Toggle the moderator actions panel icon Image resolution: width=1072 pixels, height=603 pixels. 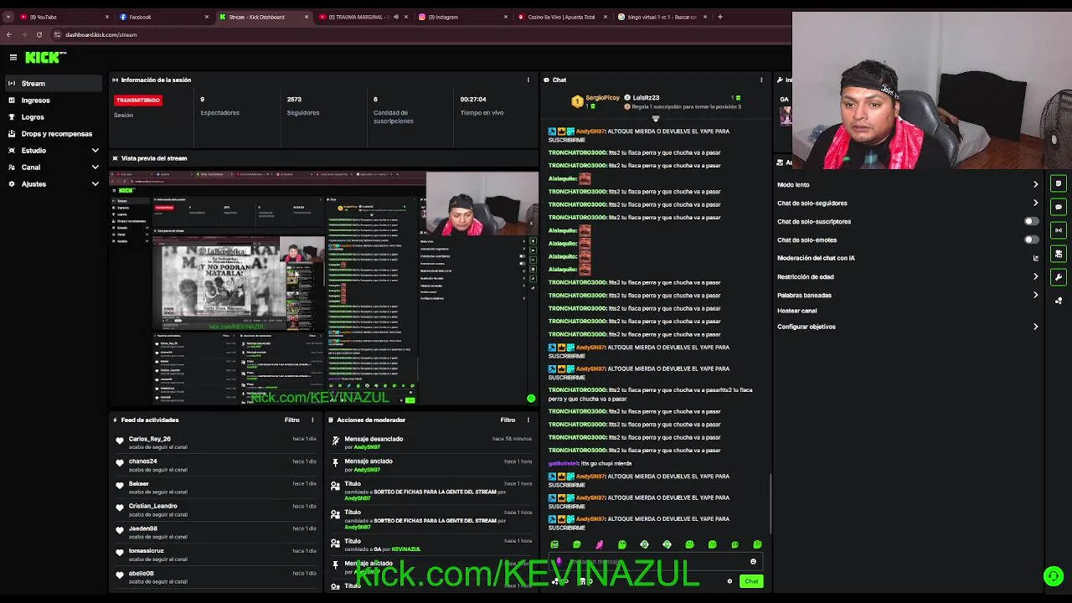pyautogui.click(x=1059, y=254)
